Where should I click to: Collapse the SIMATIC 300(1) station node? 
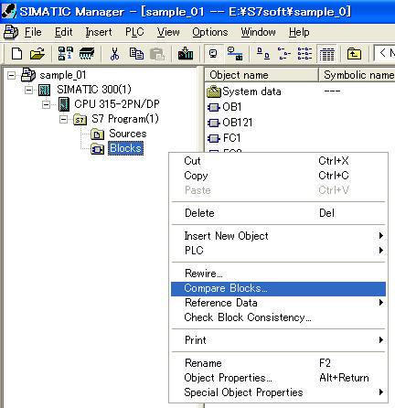(28, 90)
